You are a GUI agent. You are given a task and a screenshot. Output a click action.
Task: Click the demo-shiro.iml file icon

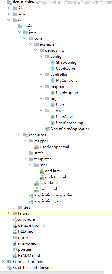click(15, 225)
